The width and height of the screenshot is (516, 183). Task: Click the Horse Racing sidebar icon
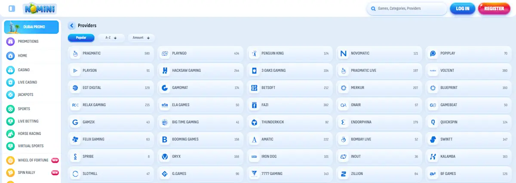tap(10, 134)
